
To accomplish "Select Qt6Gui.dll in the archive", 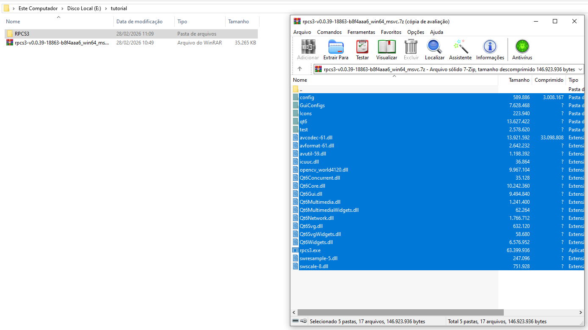I will pos(437,194).
